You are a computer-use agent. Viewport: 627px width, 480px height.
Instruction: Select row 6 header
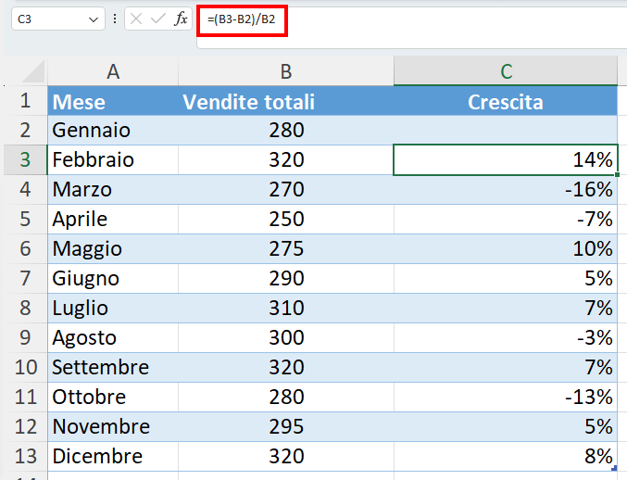tap(25, 248)
